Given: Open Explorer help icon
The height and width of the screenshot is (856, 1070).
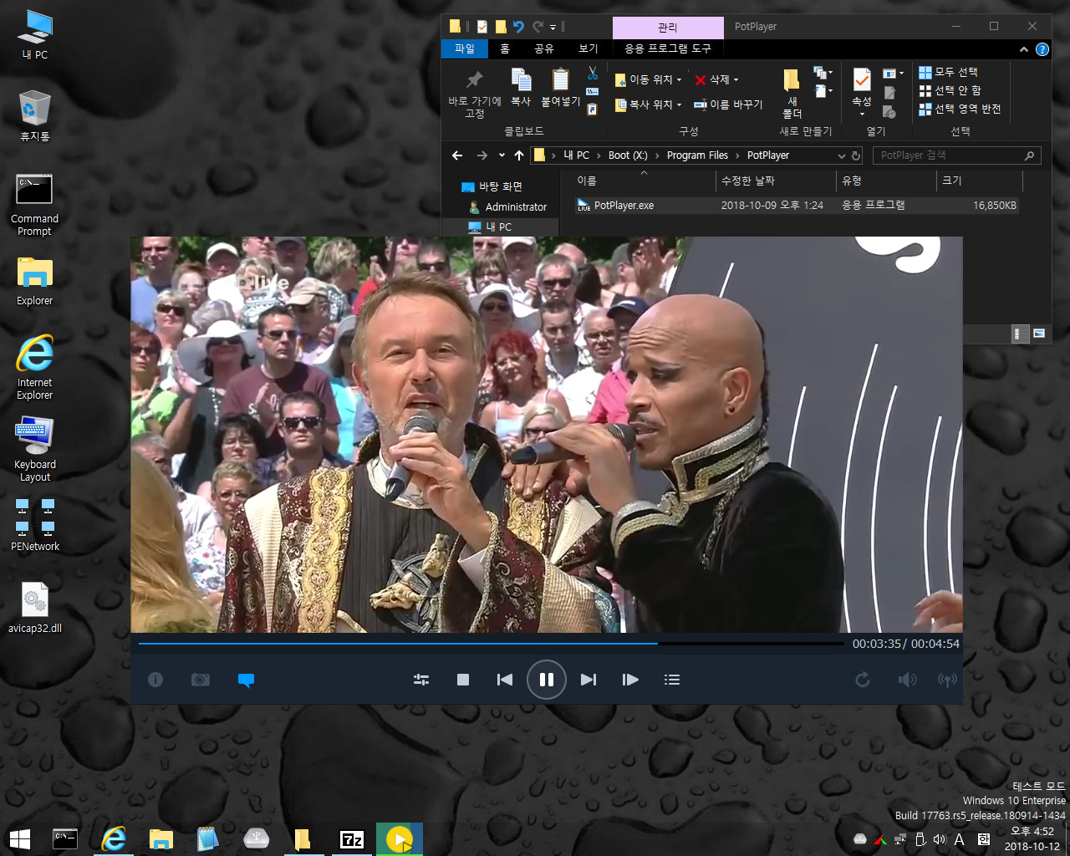Looking at the screenshot, I should point(1042,49).
